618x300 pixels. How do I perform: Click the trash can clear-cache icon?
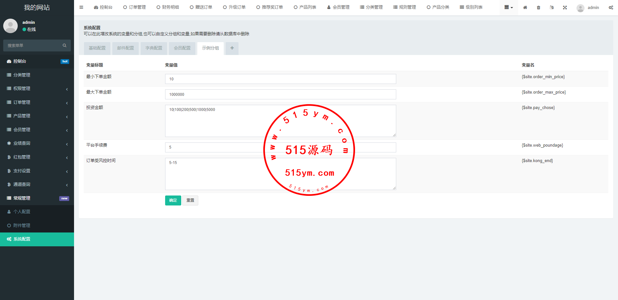[538, 7]
